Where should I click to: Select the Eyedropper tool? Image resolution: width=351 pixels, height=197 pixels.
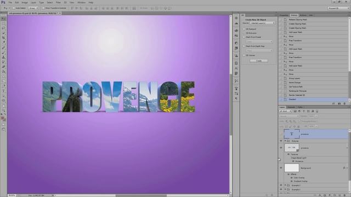tap(3, 42)
